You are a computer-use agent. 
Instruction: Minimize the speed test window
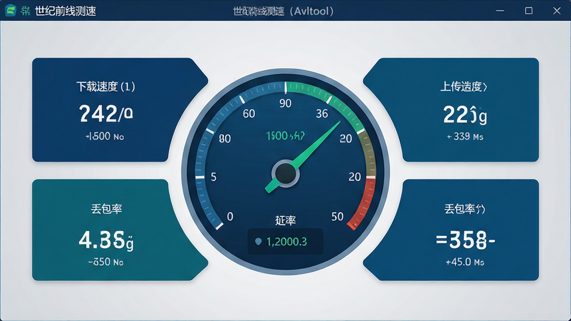500,11
